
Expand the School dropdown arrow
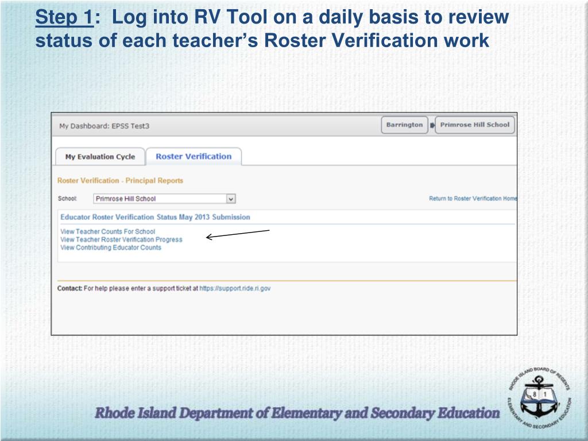click(231, 199)
